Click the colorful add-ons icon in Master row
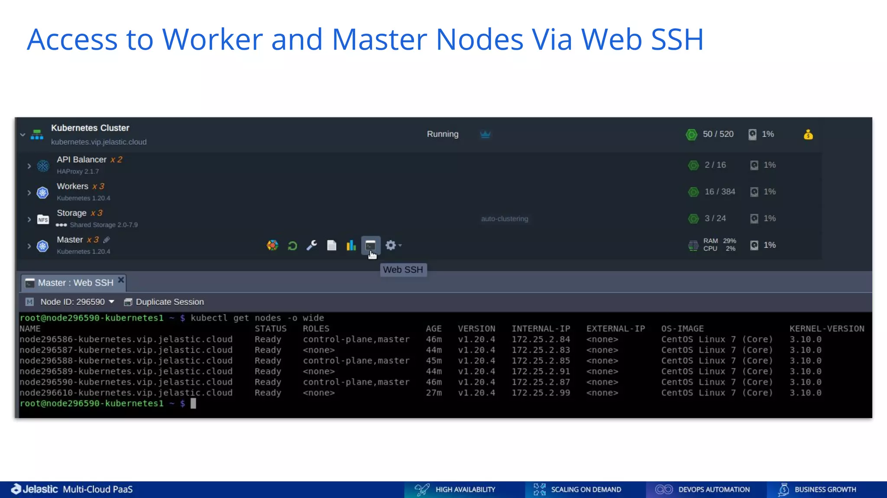The height and width of the screenshot is (498, 887). (272, 246)
